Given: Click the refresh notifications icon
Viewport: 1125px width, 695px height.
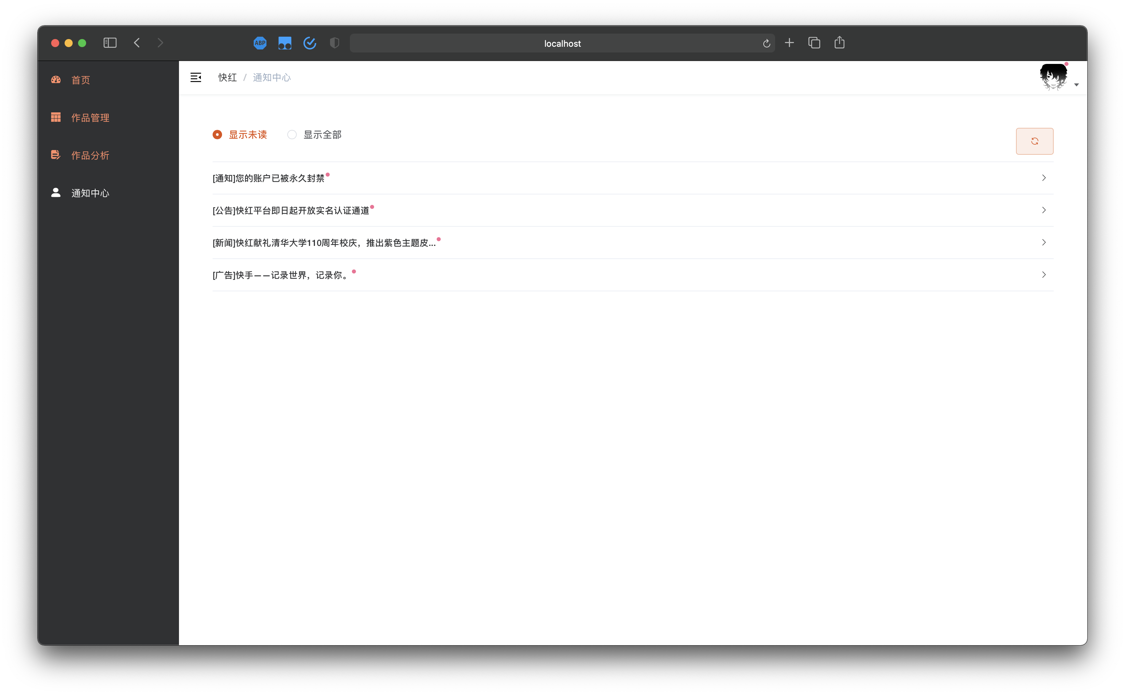Looking at the screenshot, I should coord(1035,141).
